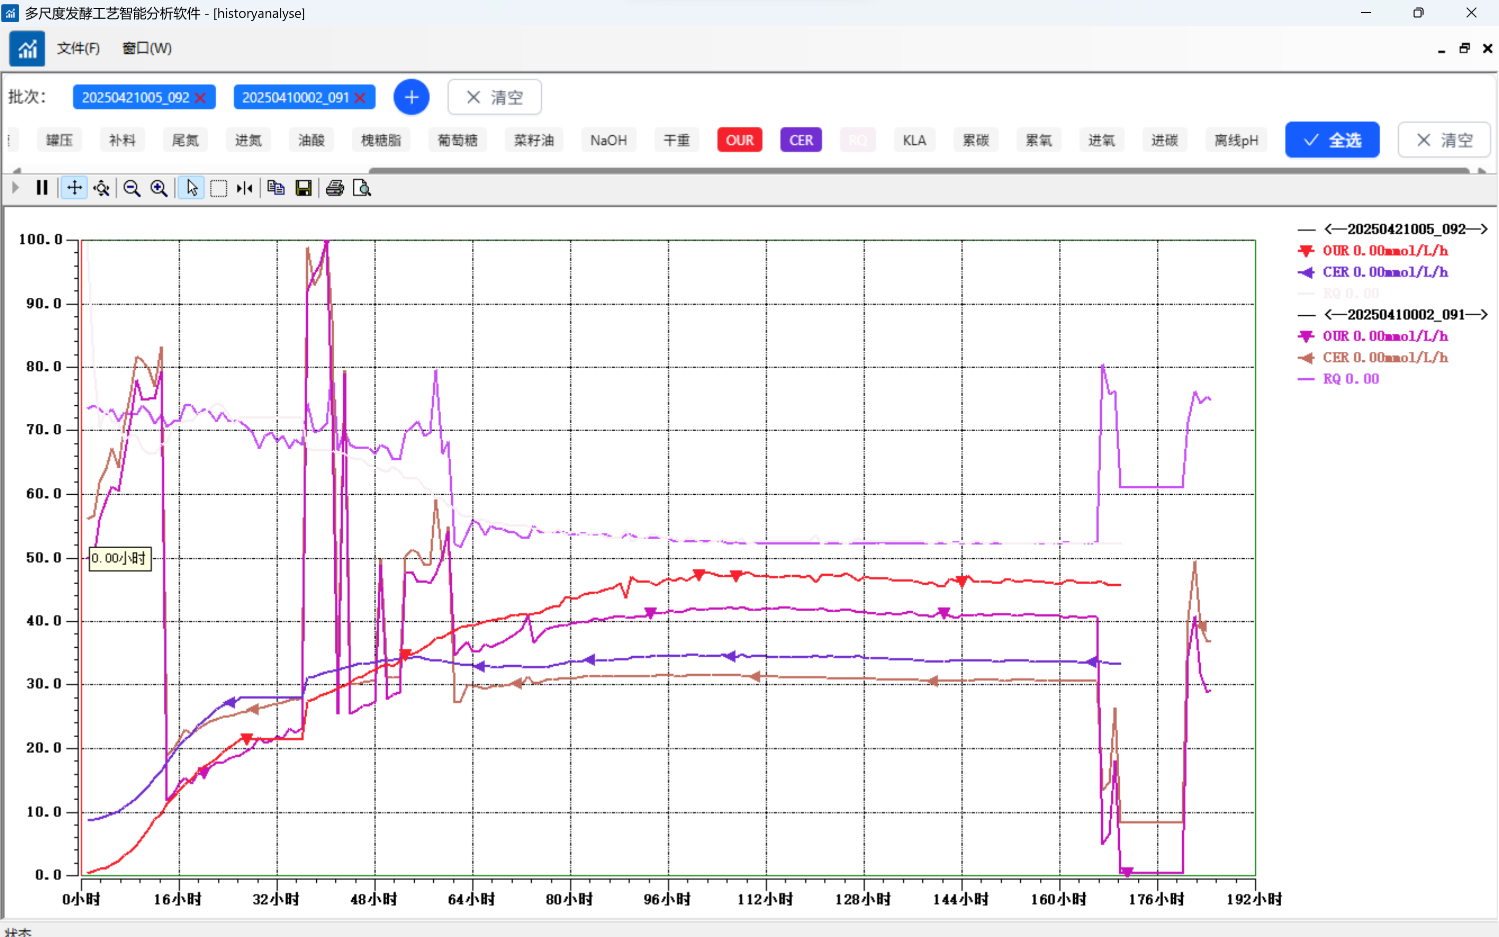
Task: Click the right arrow of the parameter scrollbar
Action: [x=1483, y=170]
